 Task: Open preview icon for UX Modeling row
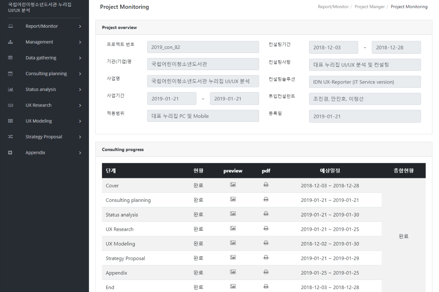pyautogui.click(x=233, y=243)
